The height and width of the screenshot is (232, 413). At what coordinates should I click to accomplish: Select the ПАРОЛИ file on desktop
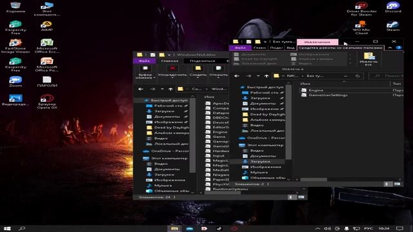(x=47, y=82)
